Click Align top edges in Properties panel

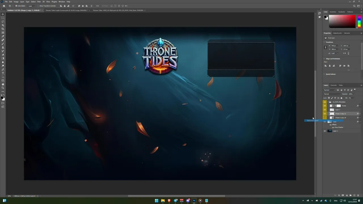340,66
